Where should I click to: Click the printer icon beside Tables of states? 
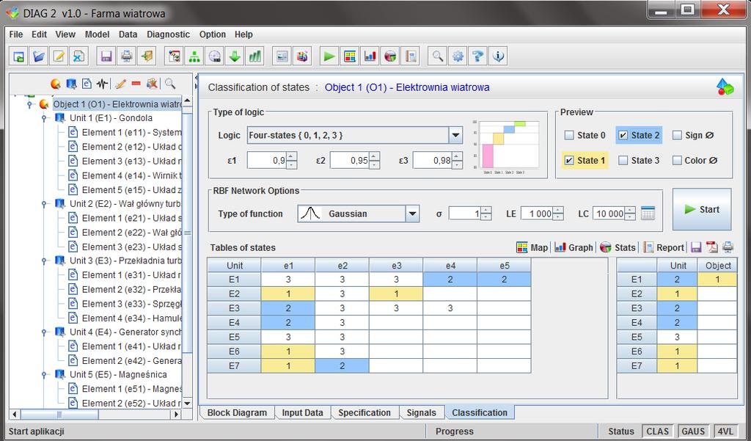[x=728, y=247]
